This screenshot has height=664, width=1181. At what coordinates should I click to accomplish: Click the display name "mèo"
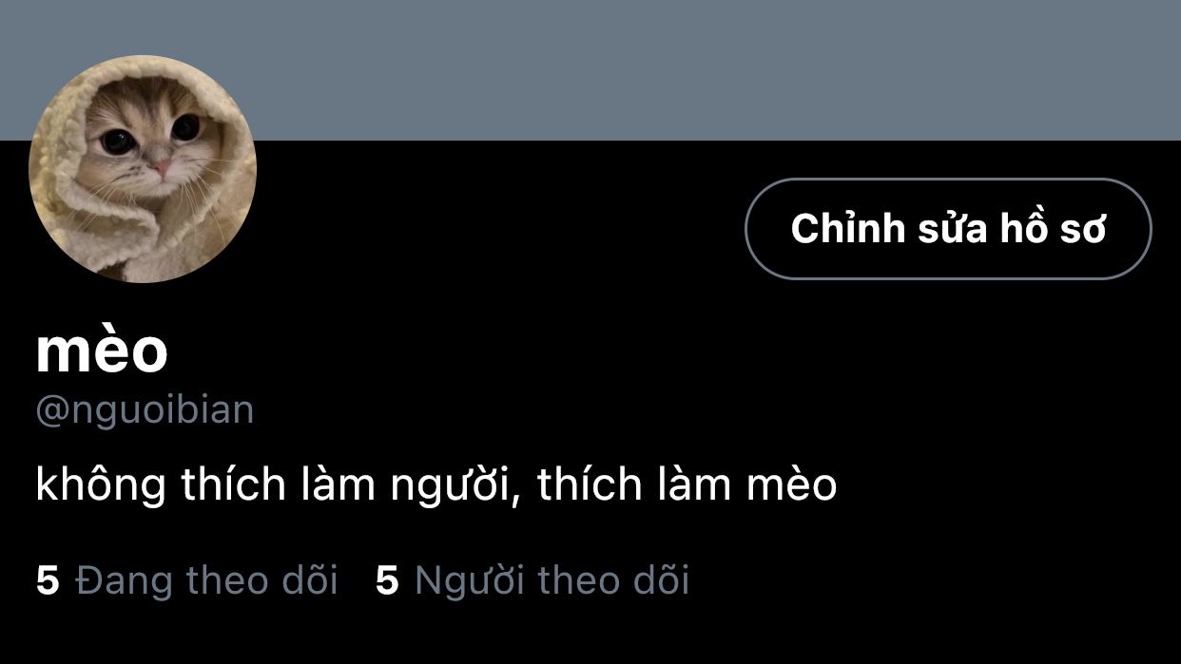point(102,351)
